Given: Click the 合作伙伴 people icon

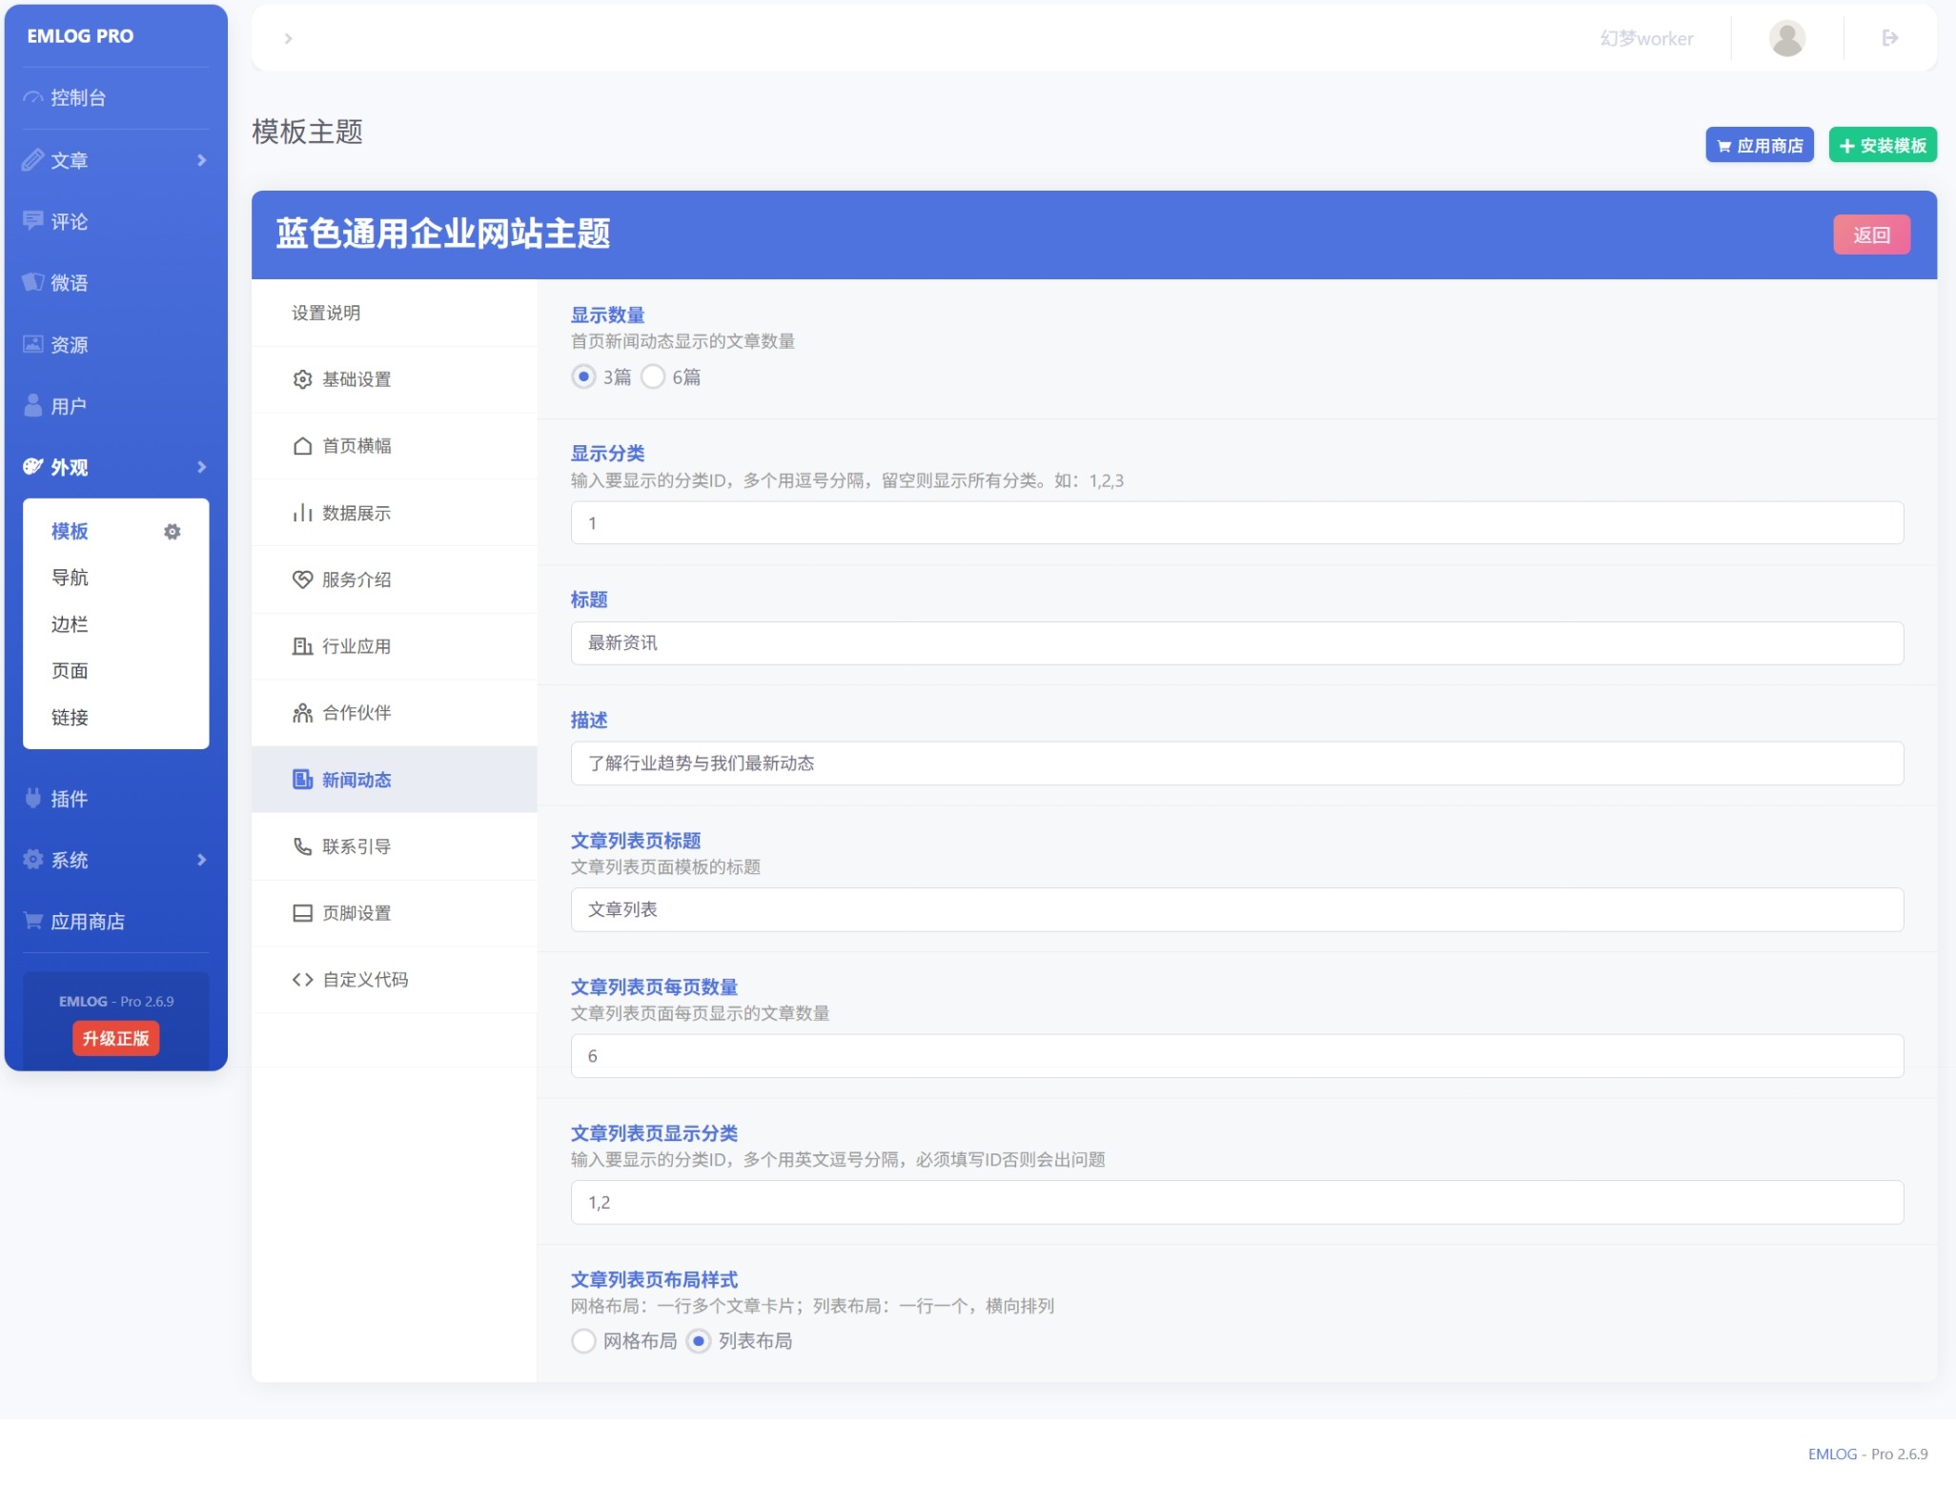Looking at the screenshot, I should pyautogui.click(x=302, y=713).
